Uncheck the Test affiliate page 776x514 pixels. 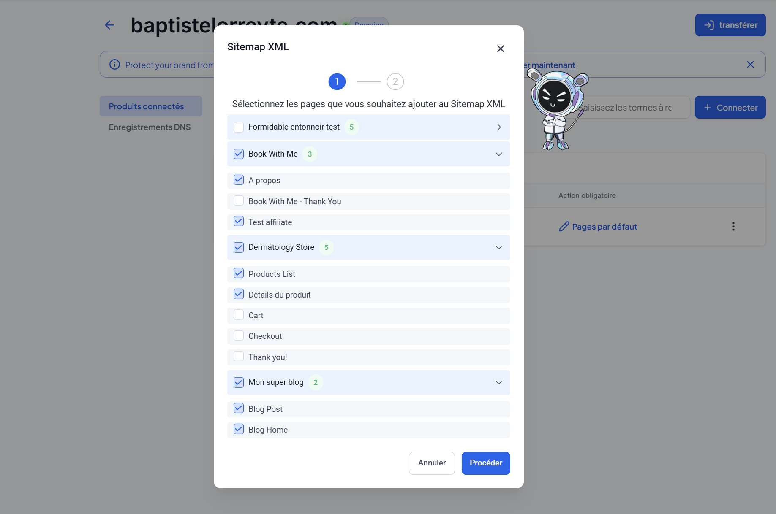coord(239,222)
